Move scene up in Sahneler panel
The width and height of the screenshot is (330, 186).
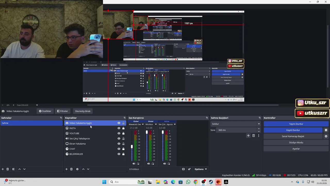[x=19, y=169]
